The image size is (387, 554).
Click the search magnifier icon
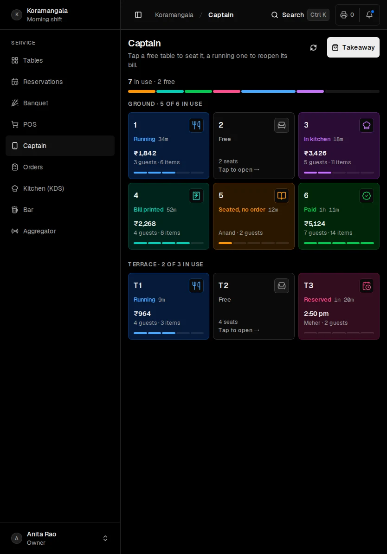275,15
